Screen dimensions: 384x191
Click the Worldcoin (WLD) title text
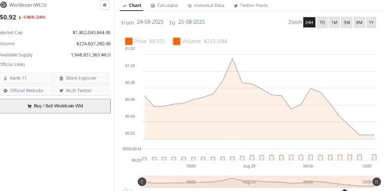coord(27,5)
